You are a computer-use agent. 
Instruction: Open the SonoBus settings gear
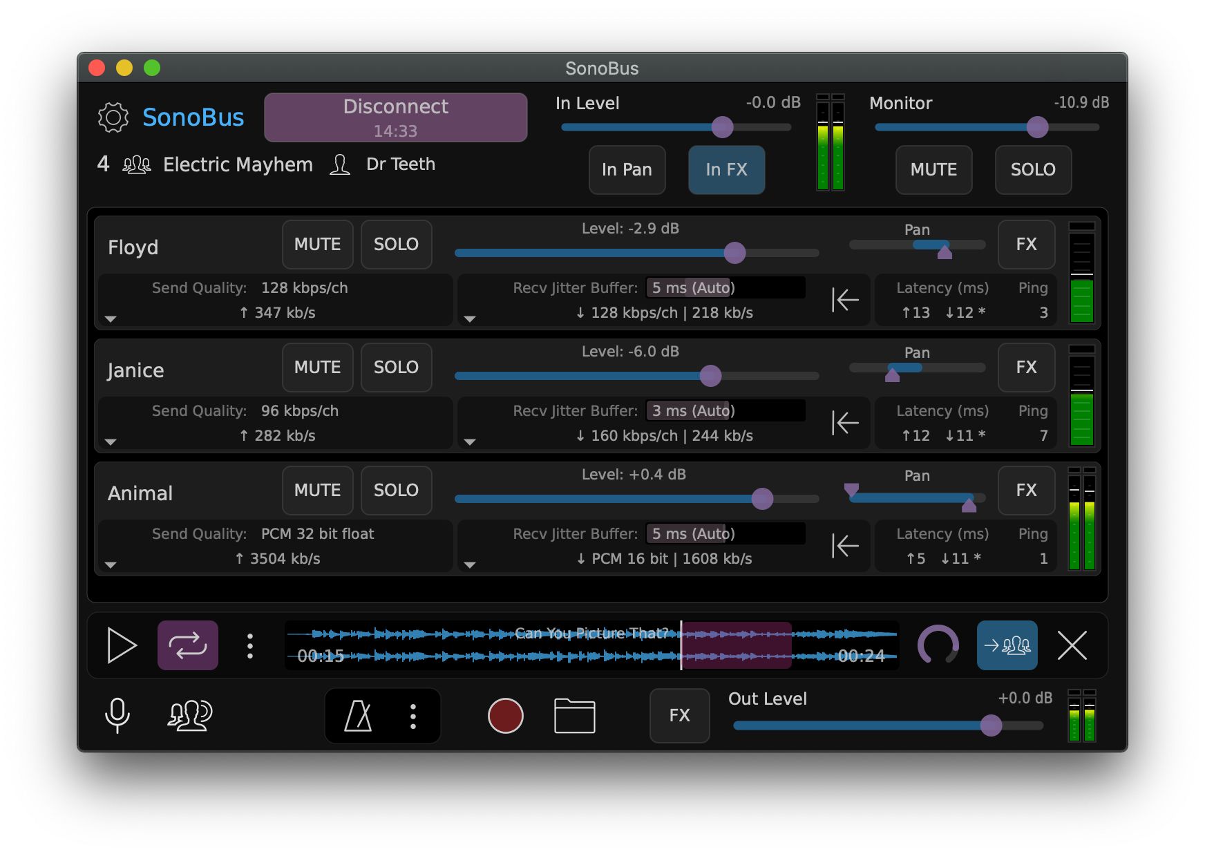tap(114, 117)
